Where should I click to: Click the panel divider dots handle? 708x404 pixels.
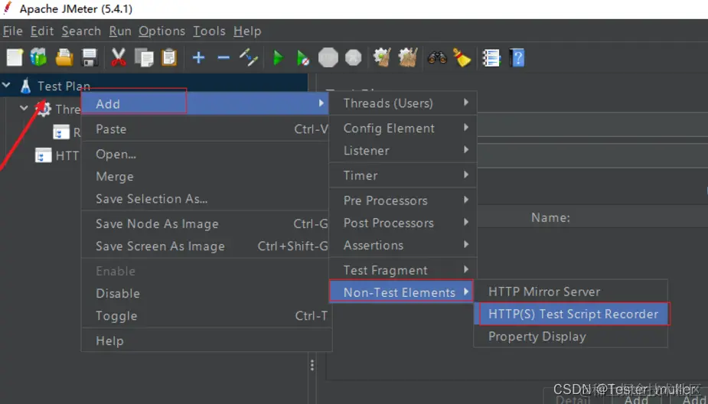[312, 365]
